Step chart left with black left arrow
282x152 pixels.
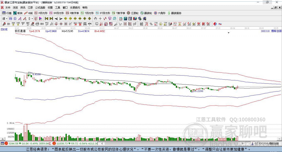56,19
